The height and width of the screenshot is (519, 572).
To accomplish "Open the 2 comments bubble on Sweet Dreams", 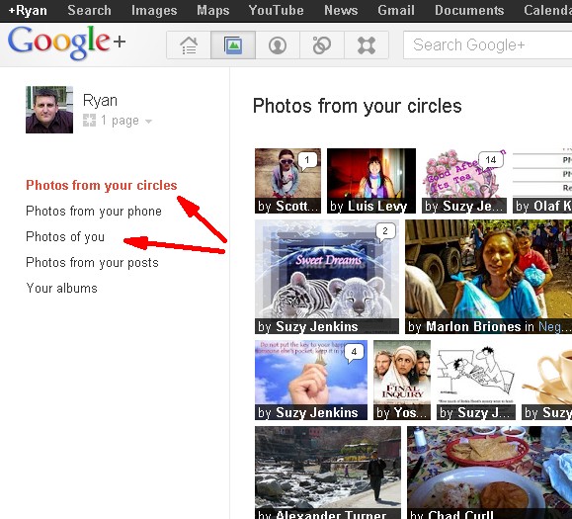I will 385,231.
